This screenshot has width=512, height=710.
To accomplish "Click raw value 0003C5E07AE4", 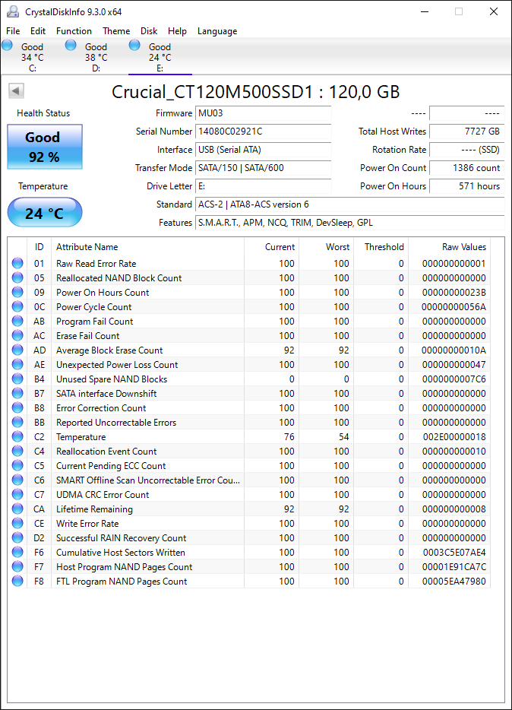I will 454,553.
